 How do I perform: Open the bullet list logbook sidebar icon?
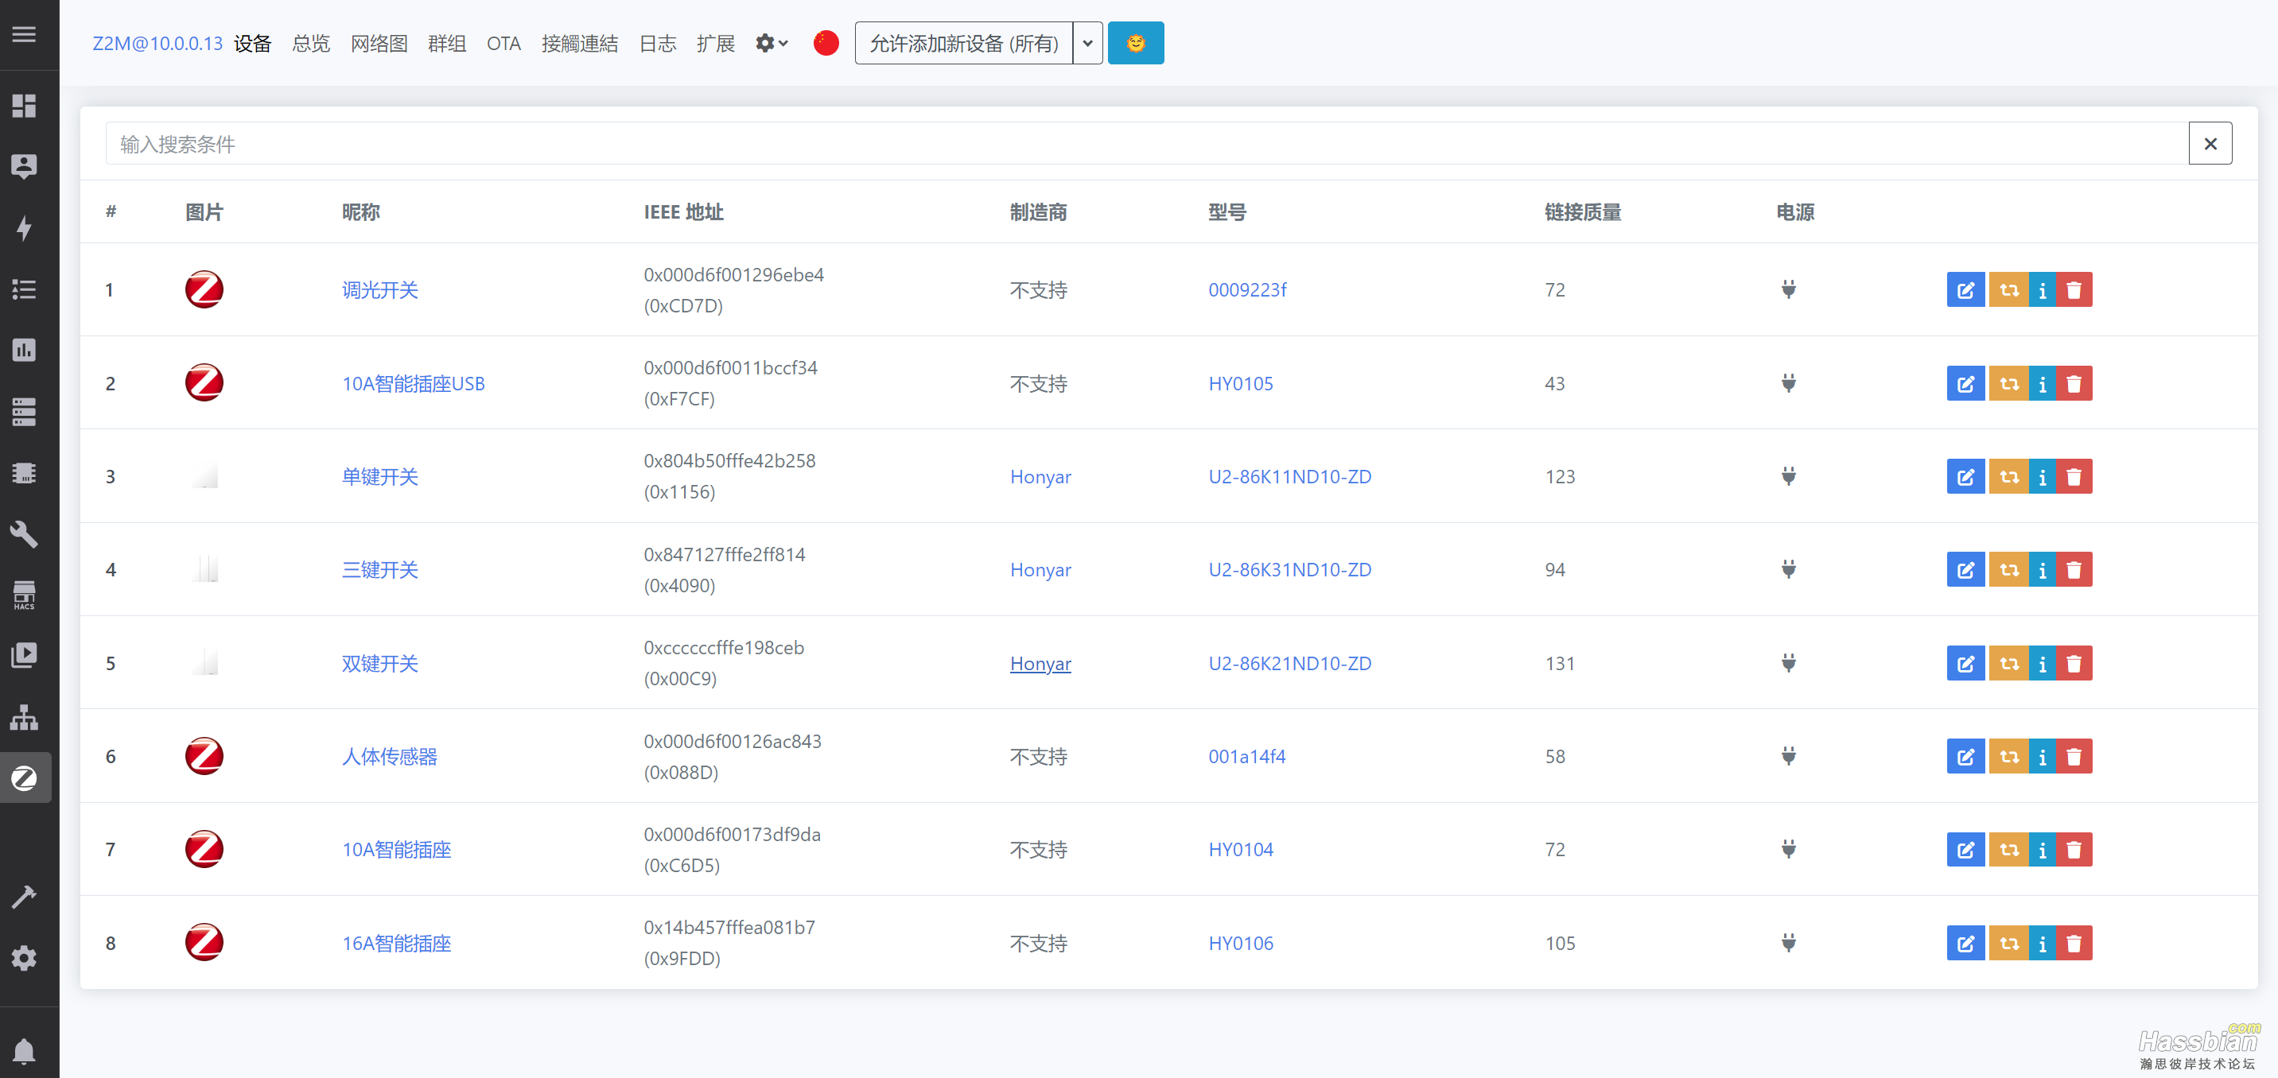24,289
